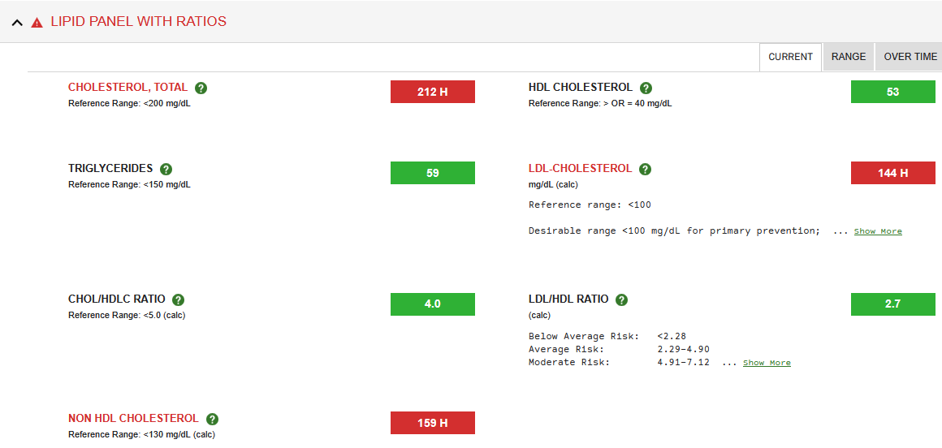This screenshot has height=448, width=942.
Task: Click the red warning triangle icon
Action: click(x=37, y=23)
